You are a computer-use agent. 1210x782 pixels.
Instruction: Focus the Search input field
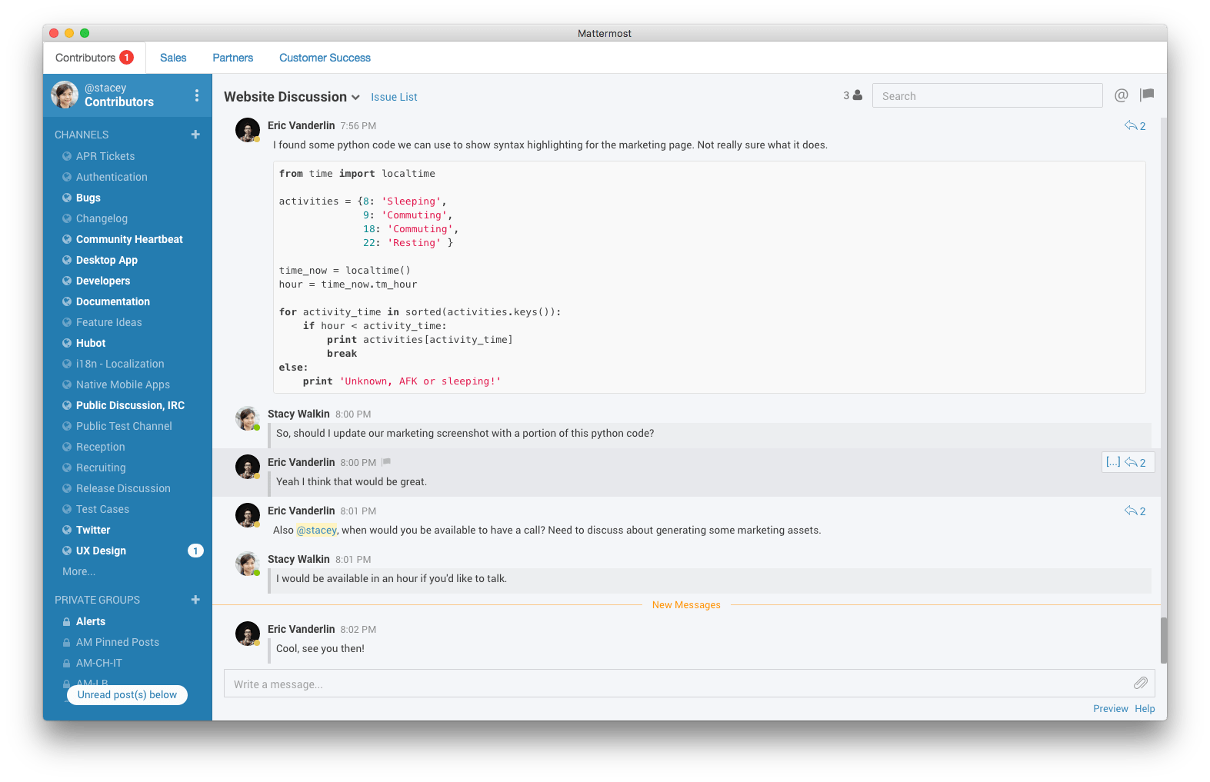click(x=987, y=95)
